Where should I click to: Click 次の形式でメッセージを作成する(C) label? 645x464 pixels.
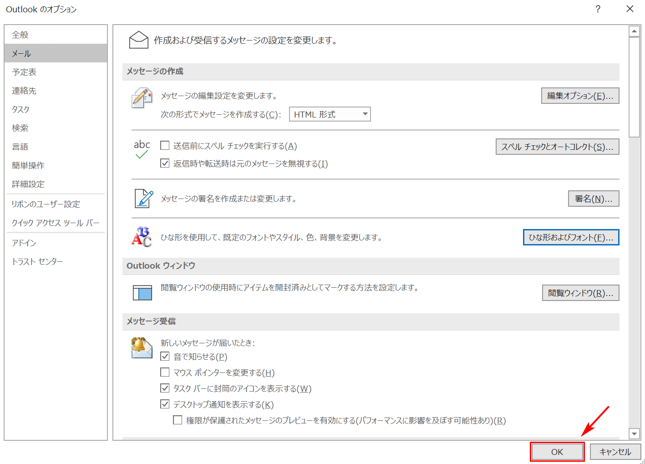(221, 114)
